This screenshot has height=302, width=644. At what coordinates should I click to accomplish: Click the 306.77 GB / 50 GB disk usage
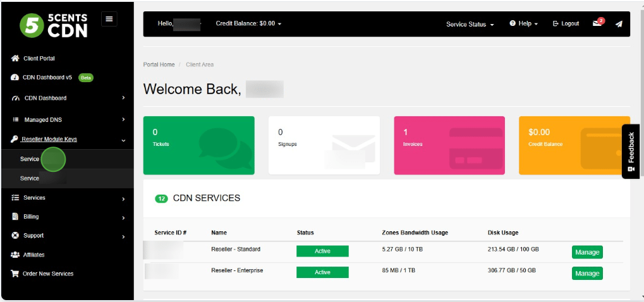pyautogui.click(x=512, y=271)
